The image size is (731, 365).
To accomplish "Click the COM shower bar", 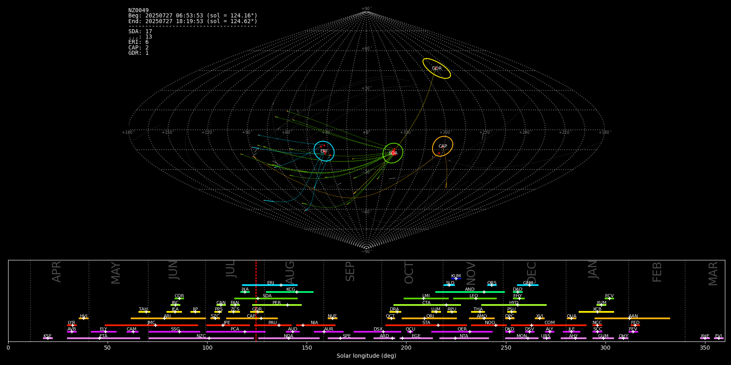I will (x=549, y=325).
